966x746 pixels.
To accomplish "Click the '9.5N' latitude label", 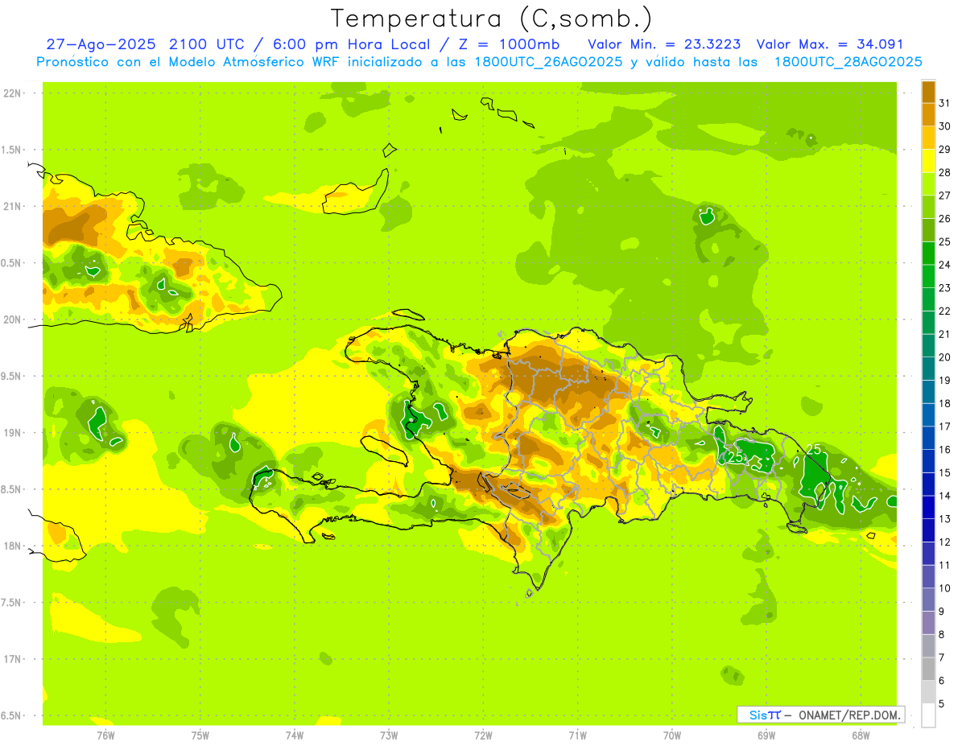I will tap(12, 377).
